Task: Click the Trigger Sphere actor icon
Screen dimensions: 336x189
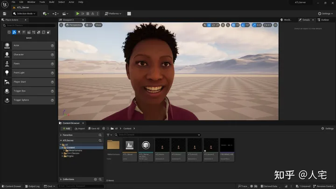Action: pyautogui.click(x=7, y=100)
